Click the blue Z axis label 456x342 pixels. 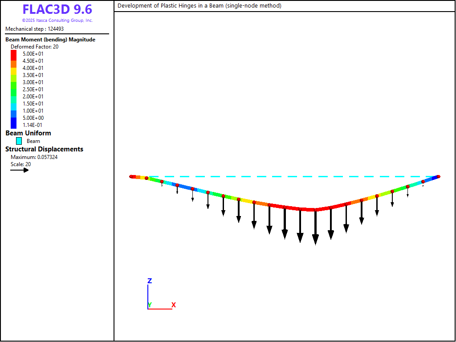point(150,281)
